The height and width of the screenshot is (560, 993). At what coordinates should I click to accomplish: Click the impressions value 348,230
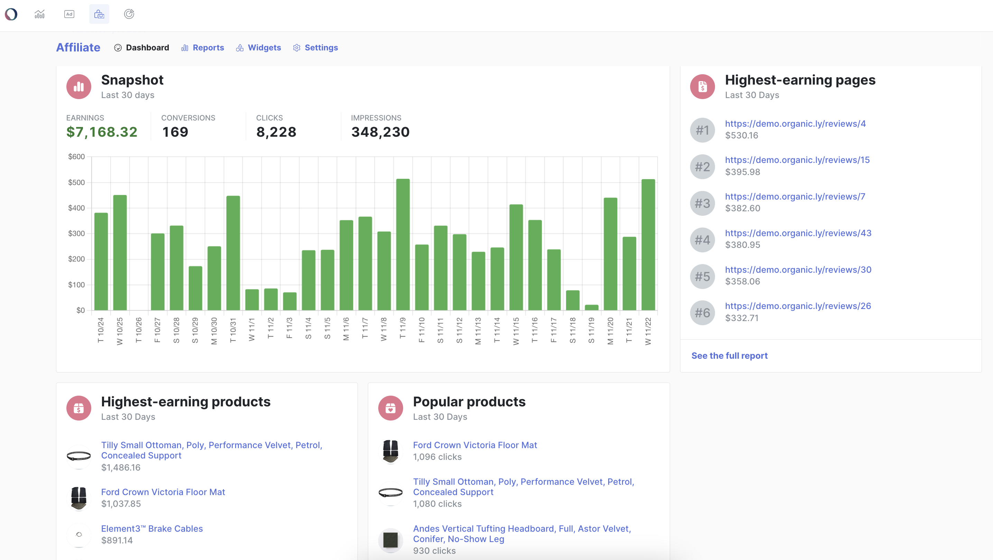[380, 132]
